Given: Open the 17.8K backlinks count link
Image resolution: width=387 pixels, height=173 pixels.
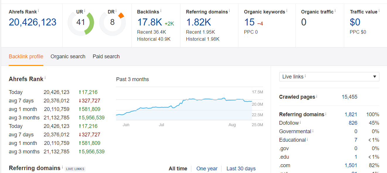Looking at the screenshot, I should pos(149,22).
